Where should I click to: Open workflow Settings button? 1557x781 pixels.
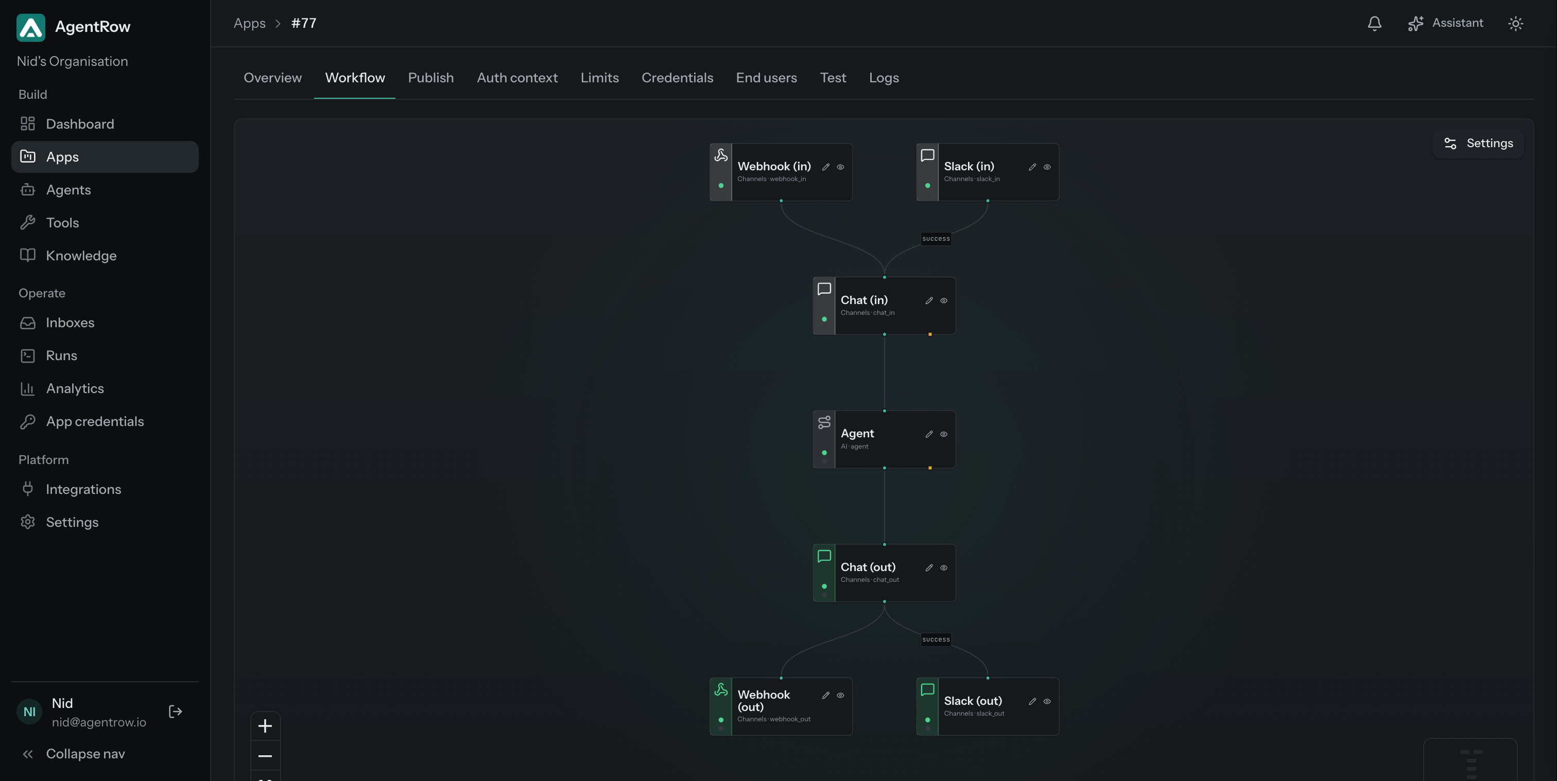coord(1478,143)
